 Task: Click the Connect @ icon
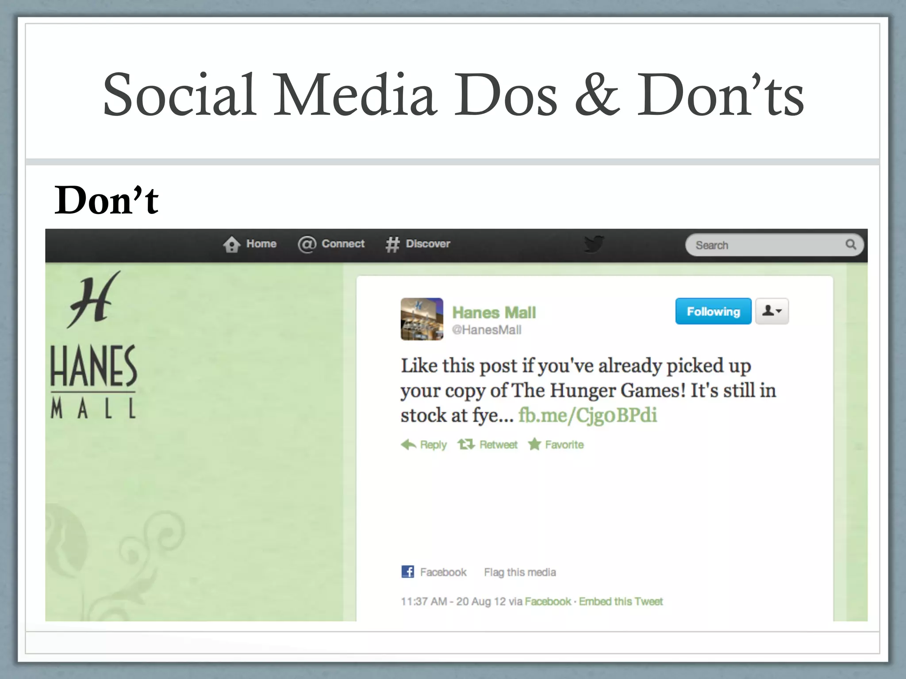pos(307,244)
